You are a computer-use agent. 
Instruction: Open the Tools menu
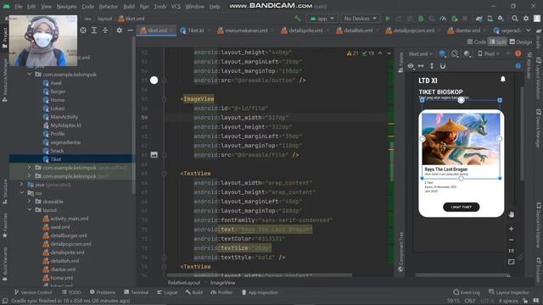click(x=160, y=6)
